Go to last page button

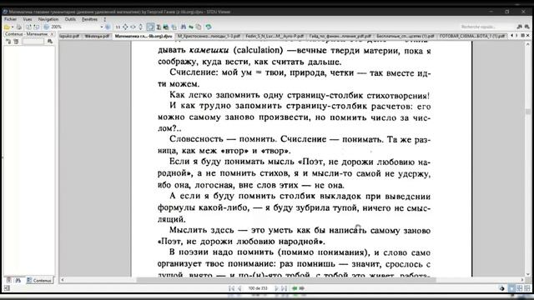(x=284, y=288)
